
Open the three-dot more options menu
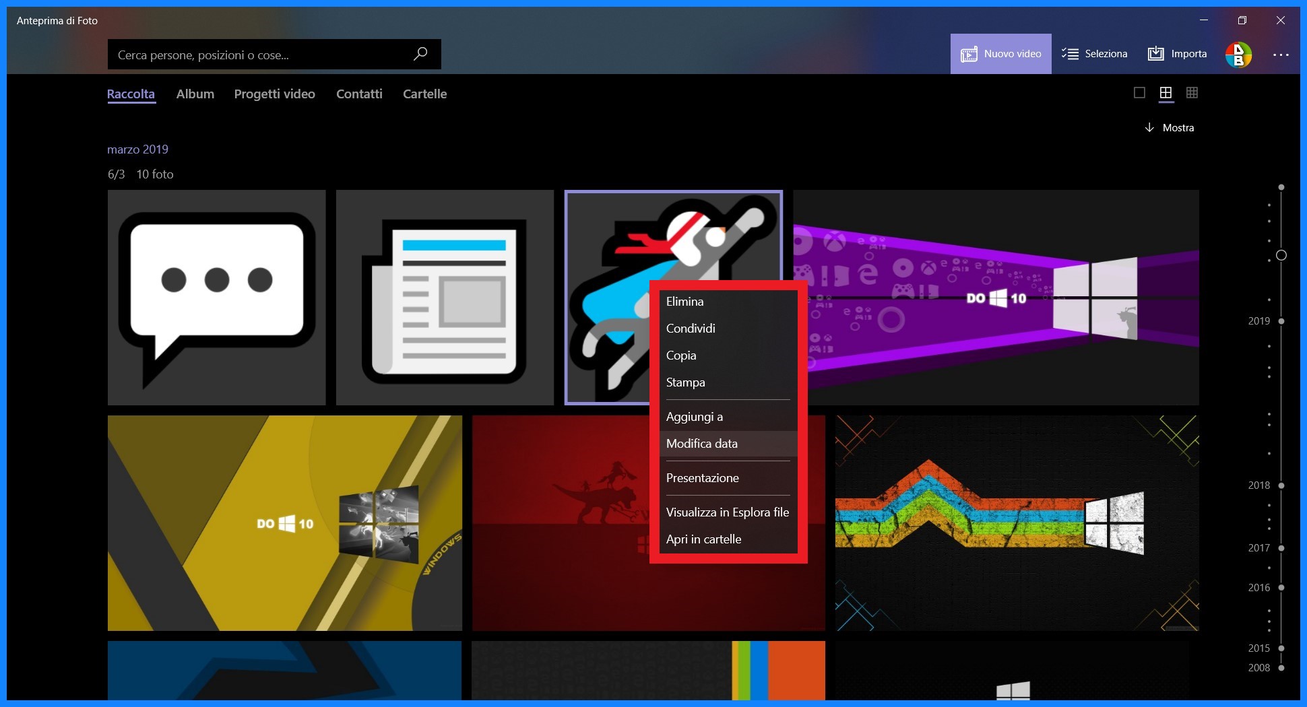click(1281, 55)
